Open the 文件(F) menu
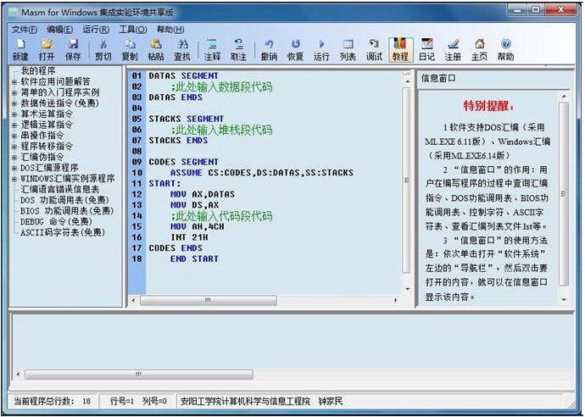Image resolution: width=585 pixels, height=417 pixels. coord(25,30)
